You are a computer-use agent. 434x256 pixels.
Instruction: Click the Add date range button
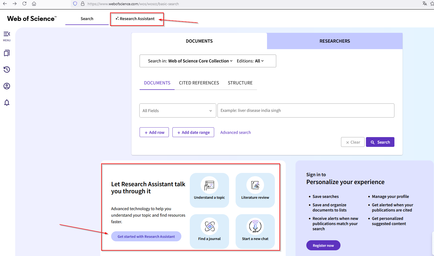coord(193,132)
